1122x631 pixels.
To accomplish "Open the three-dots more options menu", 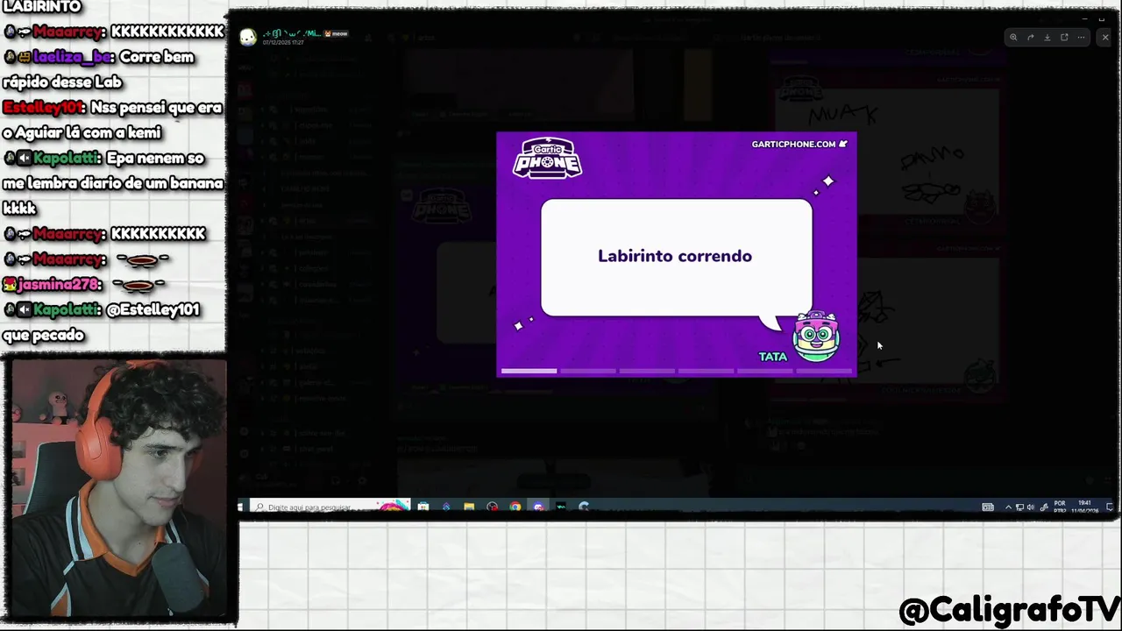I will pos(1081,37).
